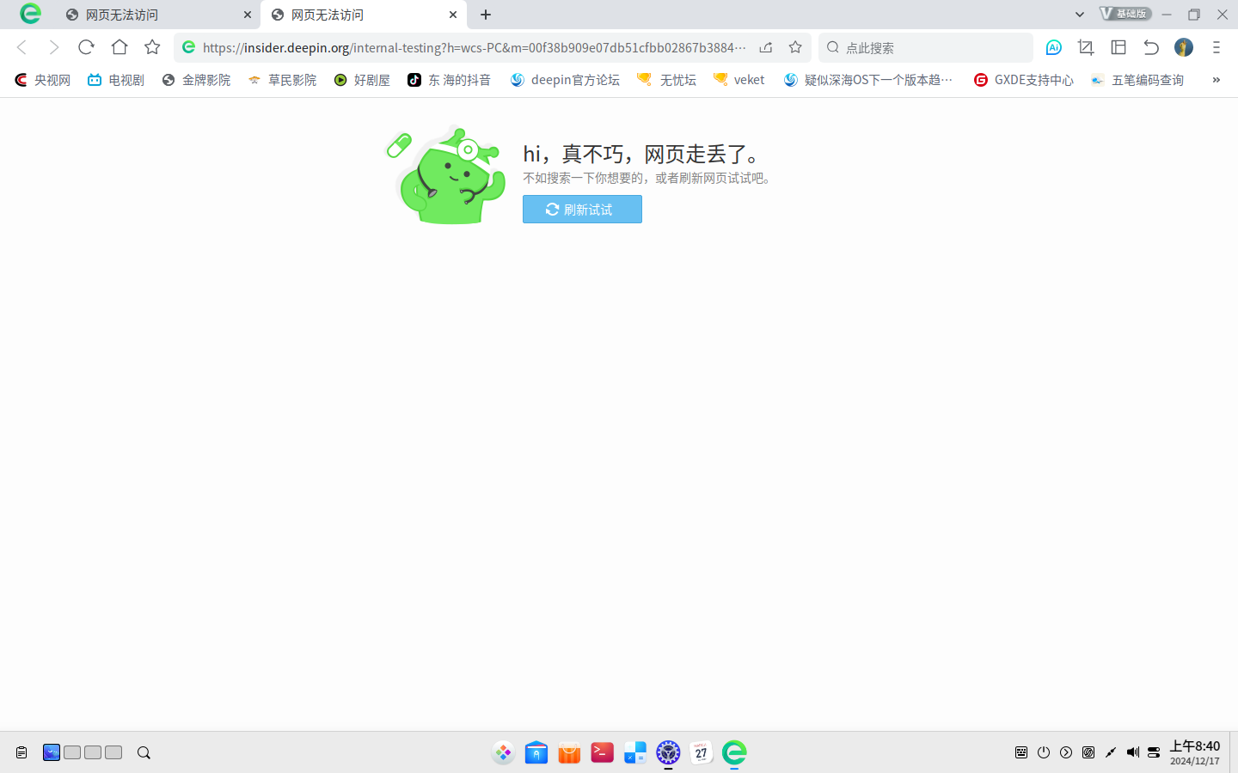Open the user profile avatar
The height and width of the screenshot is (773, 1238).
coord(1184,47)
